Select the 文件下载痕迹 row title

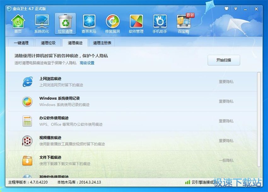[50, 157]
